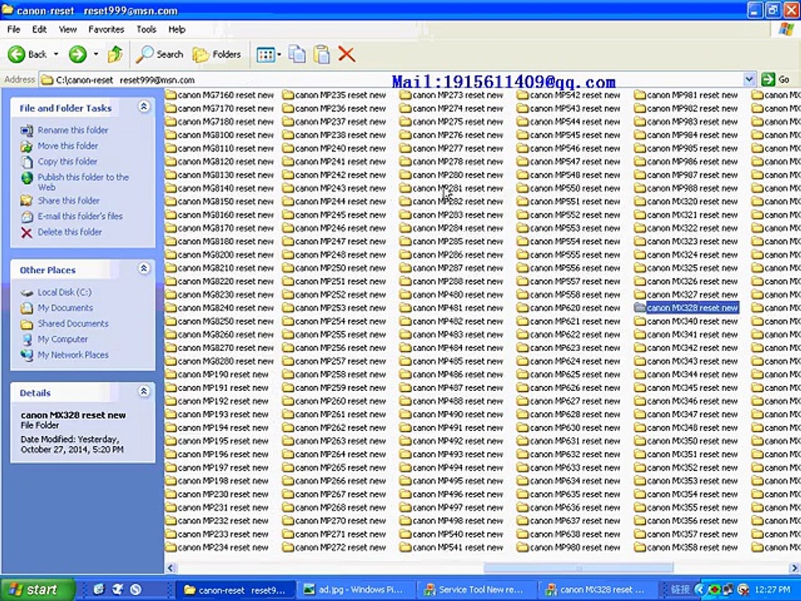Viewport: 801px width, 601px height.
Task: Click the scroll right arrow
Action: (x=794, y=568)
